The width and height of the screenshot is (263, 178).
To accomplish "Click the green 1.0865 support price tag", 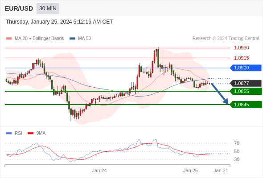I will tap(246, 91).
